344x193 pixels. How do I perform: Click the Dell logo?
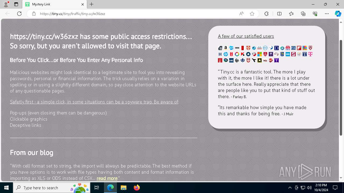pos(265,48)
